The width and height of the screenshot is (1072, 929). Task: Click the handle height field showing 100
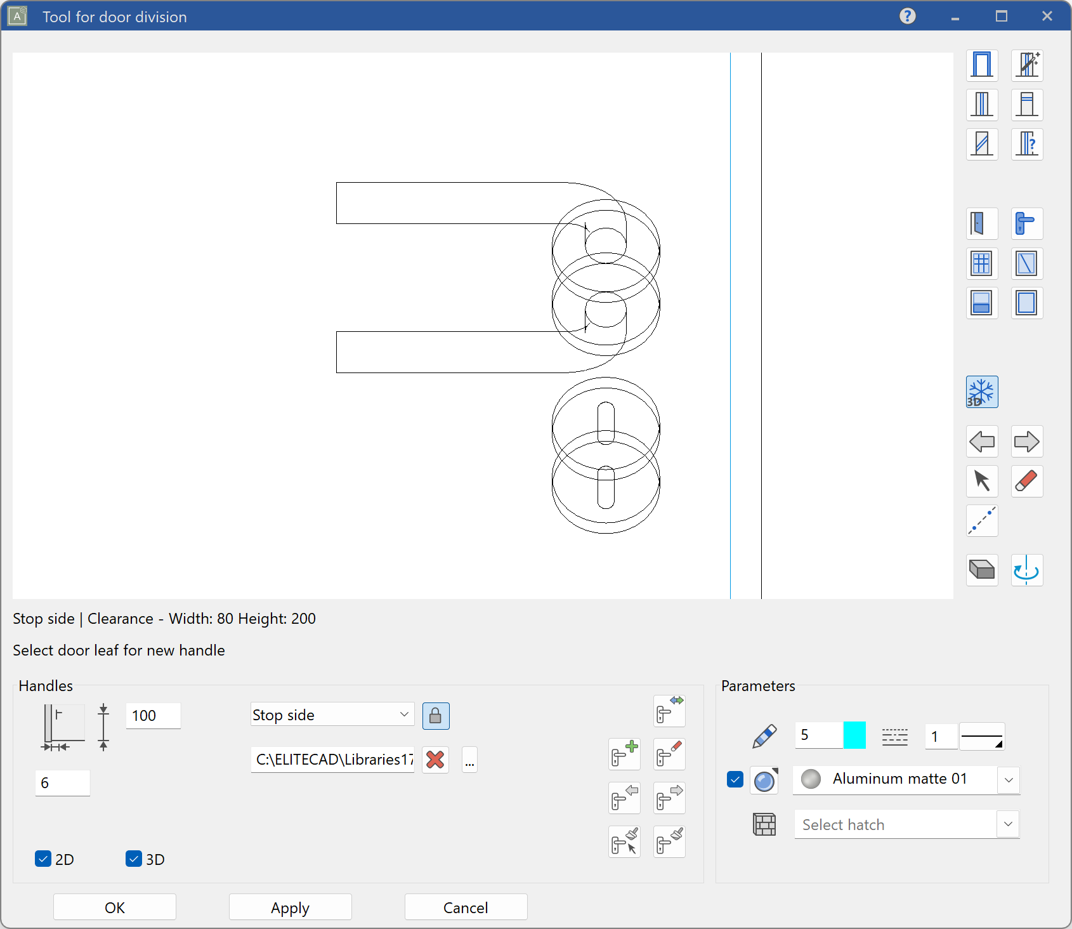tap(153, 716)
